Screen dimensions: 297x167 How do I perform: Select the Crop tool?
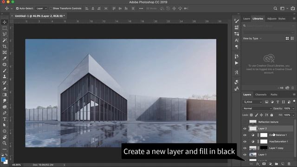[5, 46]
